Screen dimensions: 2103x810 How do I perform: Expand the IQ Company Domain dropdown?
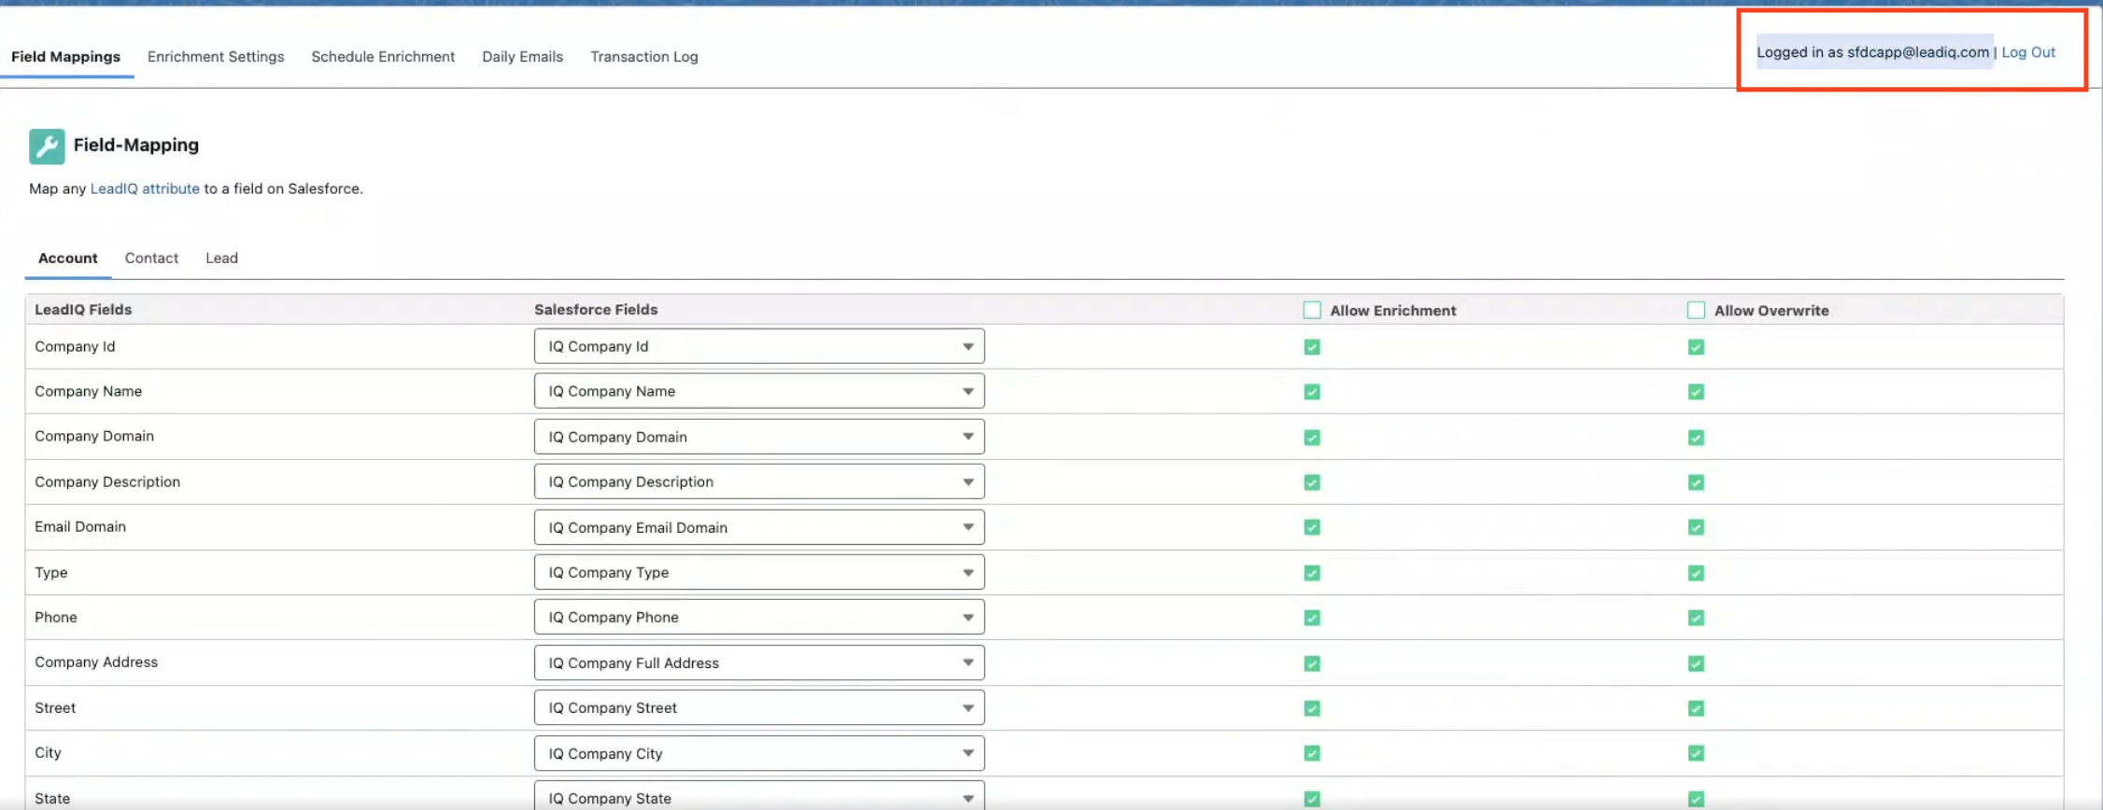758,437
